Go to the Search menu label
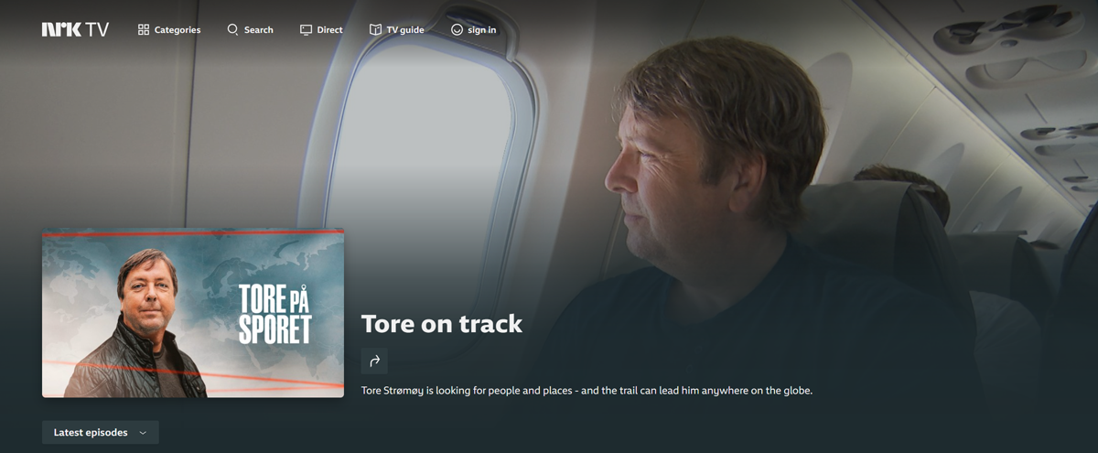Image resolution: width=1098 pixels, height=453 pixels. pos(259,30)
